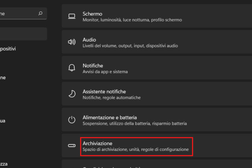This screenshot has width=252, height=168.
Task: Click the power icon for Alimentazione e batteria
Action: [72, 120]
